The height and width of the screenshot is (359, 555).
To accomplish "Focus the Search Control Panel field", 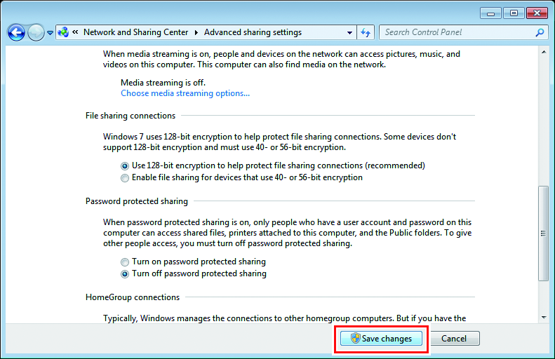I will [463, 32].
